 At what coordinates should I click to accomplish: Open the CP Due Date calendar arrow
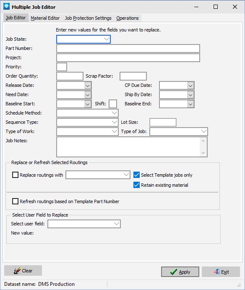point(190,86)
